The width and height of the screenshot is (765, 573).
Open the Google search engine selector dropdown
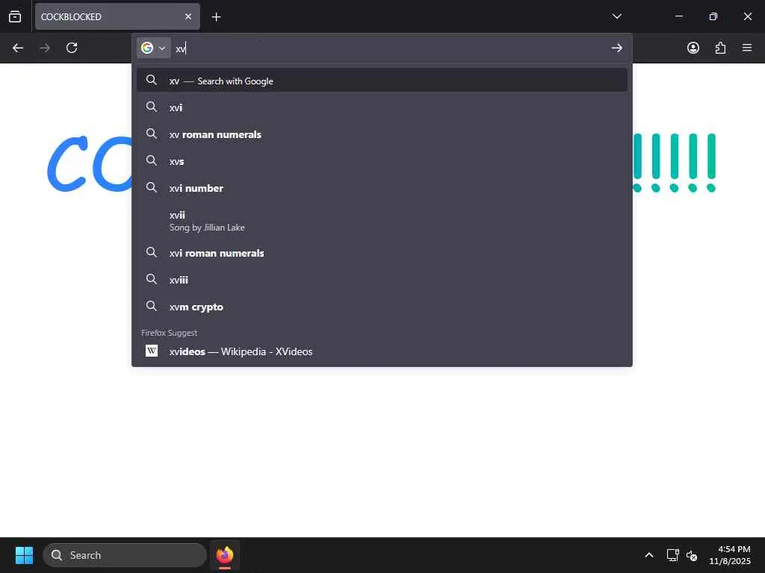point(154,48)
